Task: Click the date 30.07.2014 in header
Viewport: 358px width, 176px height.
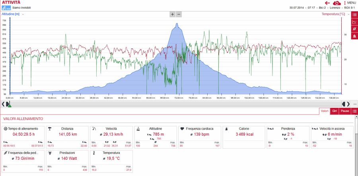Action: pos(297,8)
